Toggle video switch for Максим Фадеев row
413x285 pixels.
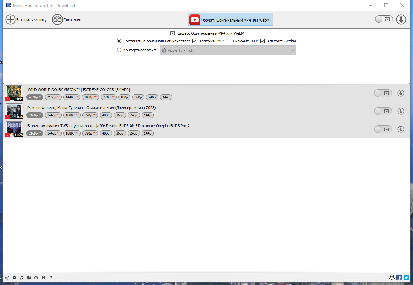point(383,111)
